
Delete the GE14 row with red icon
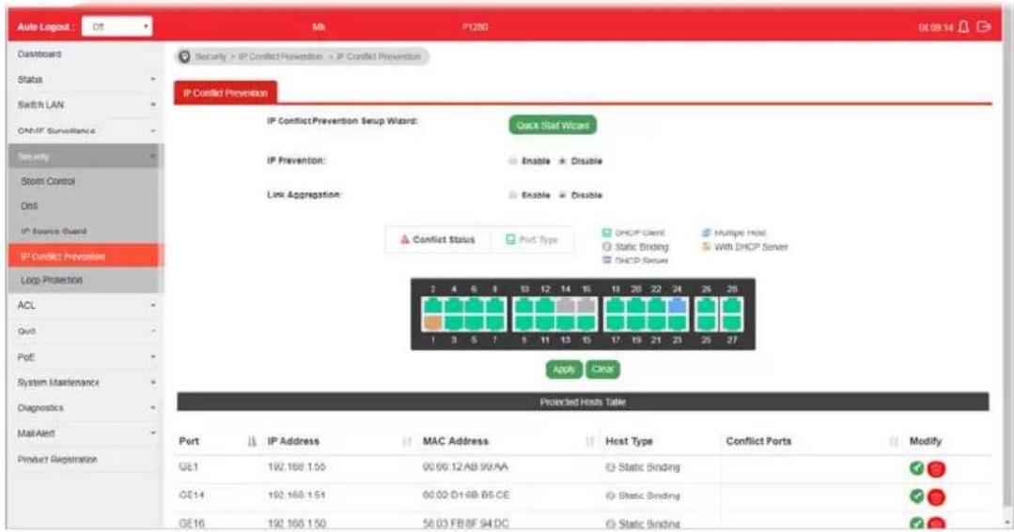(936, 497)
